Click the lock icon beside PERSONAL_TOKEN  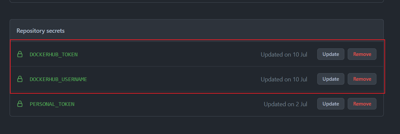click(20, 104)
